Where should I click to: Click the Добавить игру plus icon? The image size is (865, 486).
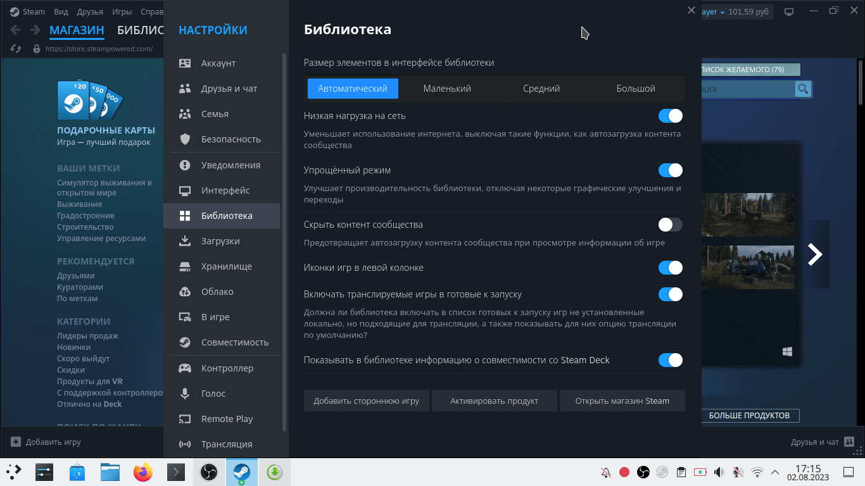click(x=16, y=442)
